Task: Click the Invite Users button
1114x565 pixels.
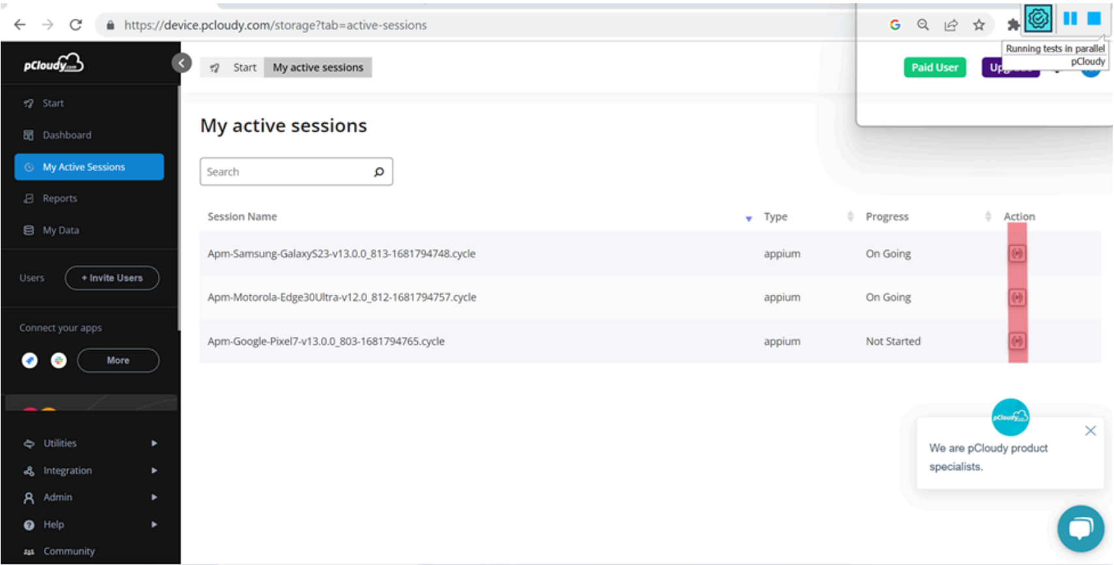Action: click(112, 278)
